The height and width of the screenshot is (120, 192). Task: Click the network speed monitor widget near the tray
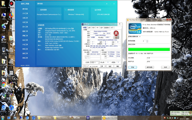[x=181, y=113]
